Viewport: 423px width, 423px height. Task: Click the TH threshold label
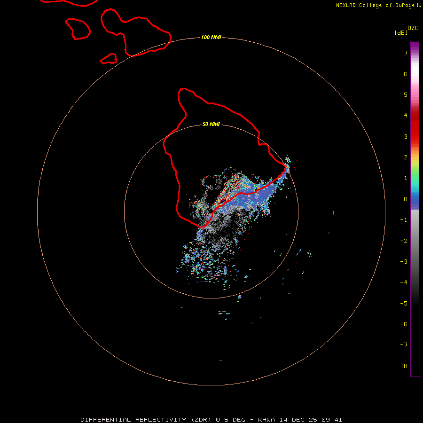[404, 366]
